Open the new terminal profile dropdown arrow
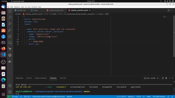 tap(160, 78)
